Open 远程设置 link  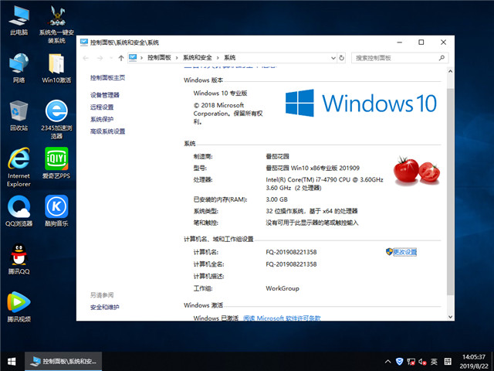point(102,107)
